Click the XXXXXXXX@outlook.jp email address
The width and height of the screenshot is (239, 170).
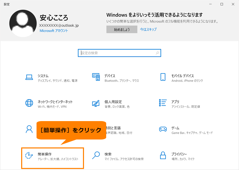(59, 25)
